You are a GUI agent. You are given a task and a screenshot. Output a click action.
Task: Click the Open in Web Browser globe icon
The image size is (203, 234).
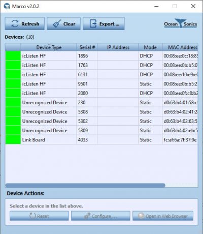point(141,216)
